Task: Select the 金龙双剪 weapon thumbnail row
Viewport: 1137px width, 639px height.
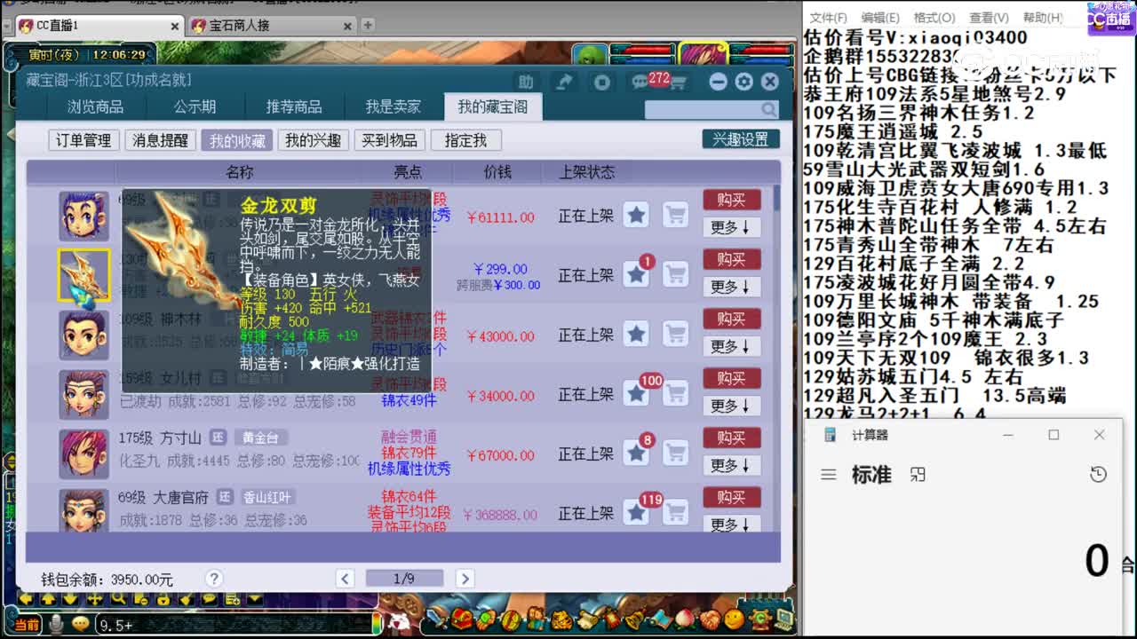Action: [84, 275]
